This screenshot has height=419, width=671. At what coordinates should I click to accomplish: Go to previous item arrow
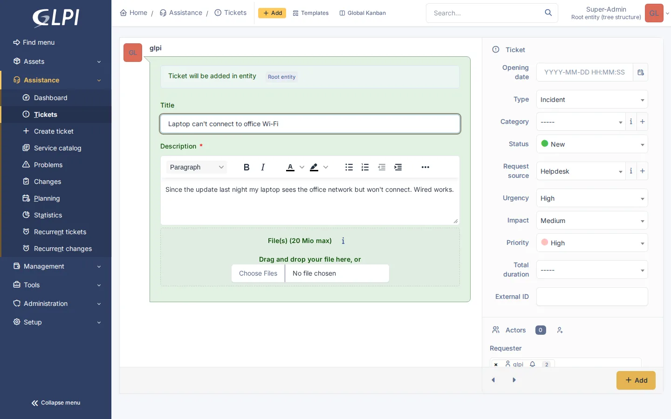coord(493,380)
